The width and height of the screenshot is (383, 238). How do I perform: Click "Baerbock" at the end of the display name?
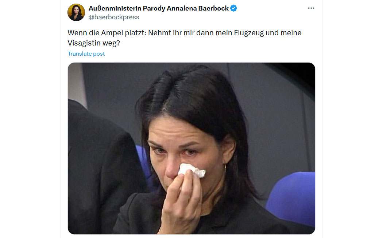pos(213,8)
